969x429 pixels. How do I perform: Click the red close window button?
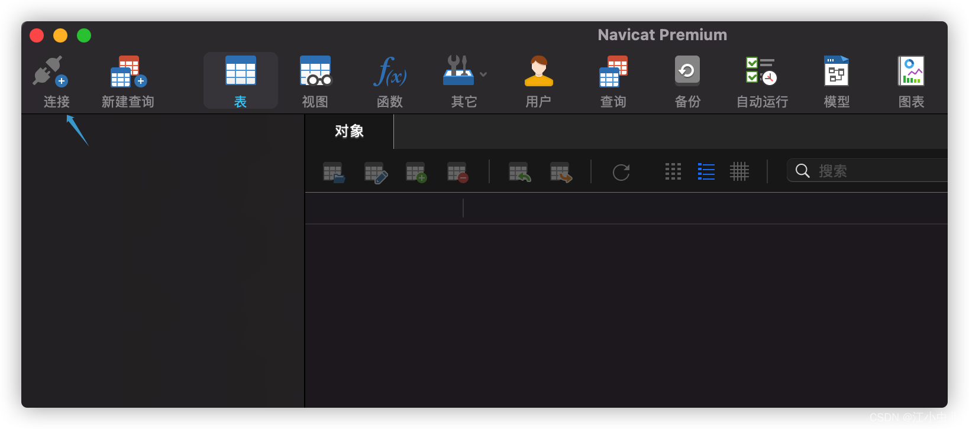pyautogui.click(x=37, y=35)
